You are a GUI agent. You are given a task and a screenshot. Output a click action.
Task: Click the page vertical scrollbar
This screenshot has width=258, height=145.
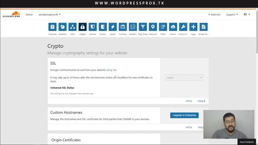tap(257, 32)
